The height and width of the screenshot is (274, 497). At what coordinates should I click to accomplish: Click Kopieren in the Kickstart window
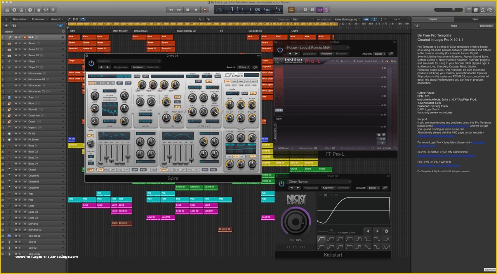327,188
